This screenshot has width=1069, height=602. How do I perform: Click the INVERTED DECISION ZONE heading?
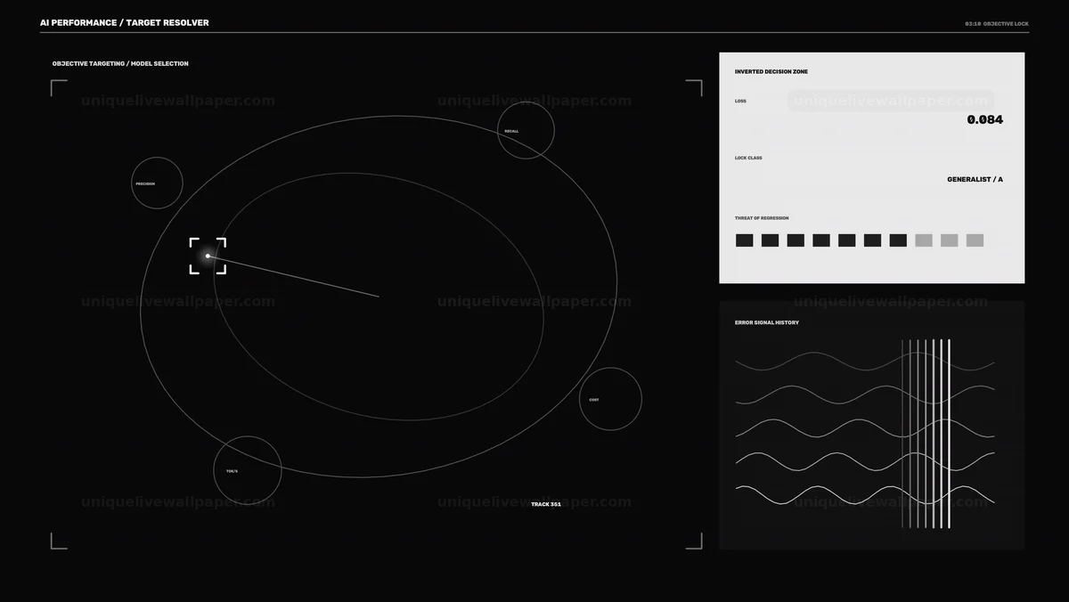pos(771,71)
